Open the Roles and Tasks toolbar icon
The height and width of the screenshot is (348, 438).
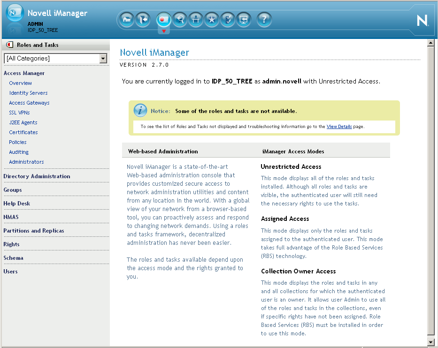coord(164,20)
